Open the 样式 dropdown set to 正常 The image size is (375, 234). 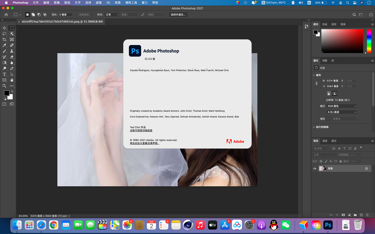[x=112, y=15]
